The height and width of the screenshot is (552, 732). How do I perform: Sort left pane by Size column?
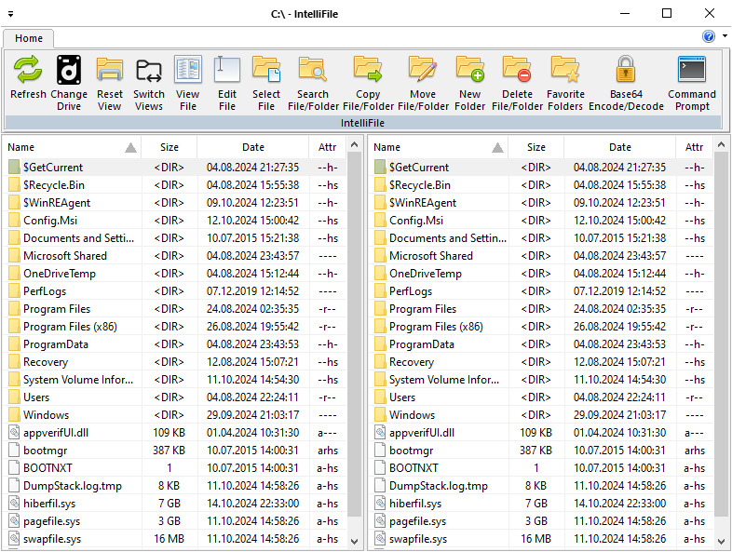[x=169, y=147]
